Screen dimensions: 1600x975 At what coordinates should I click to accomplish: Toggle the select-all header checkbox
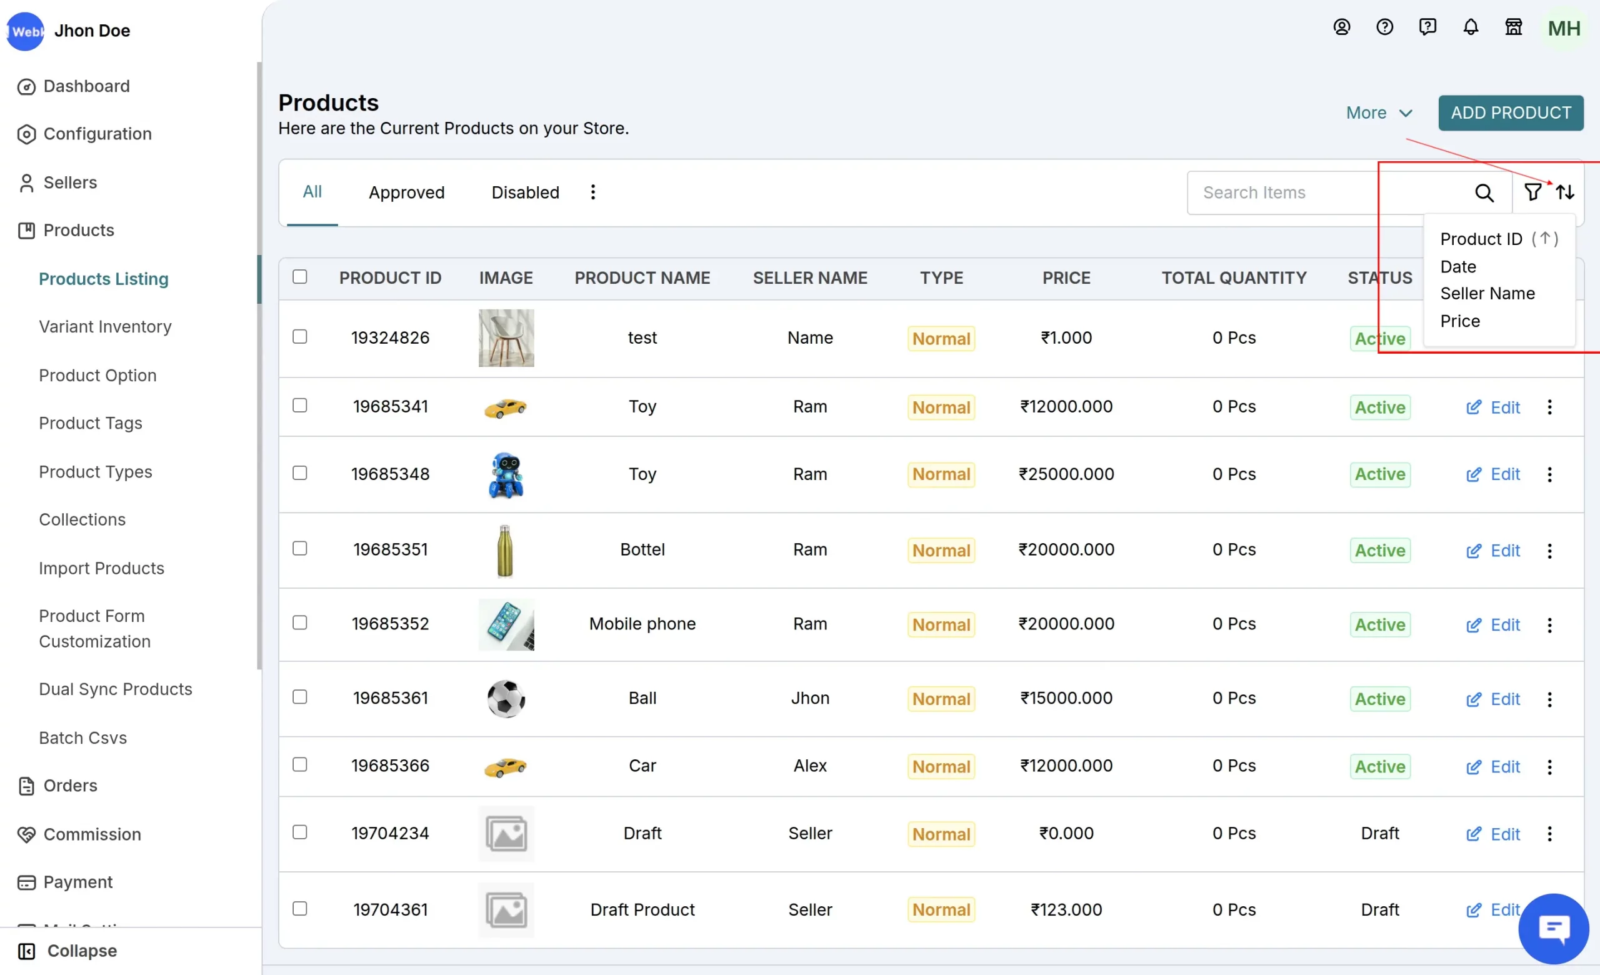299,276
